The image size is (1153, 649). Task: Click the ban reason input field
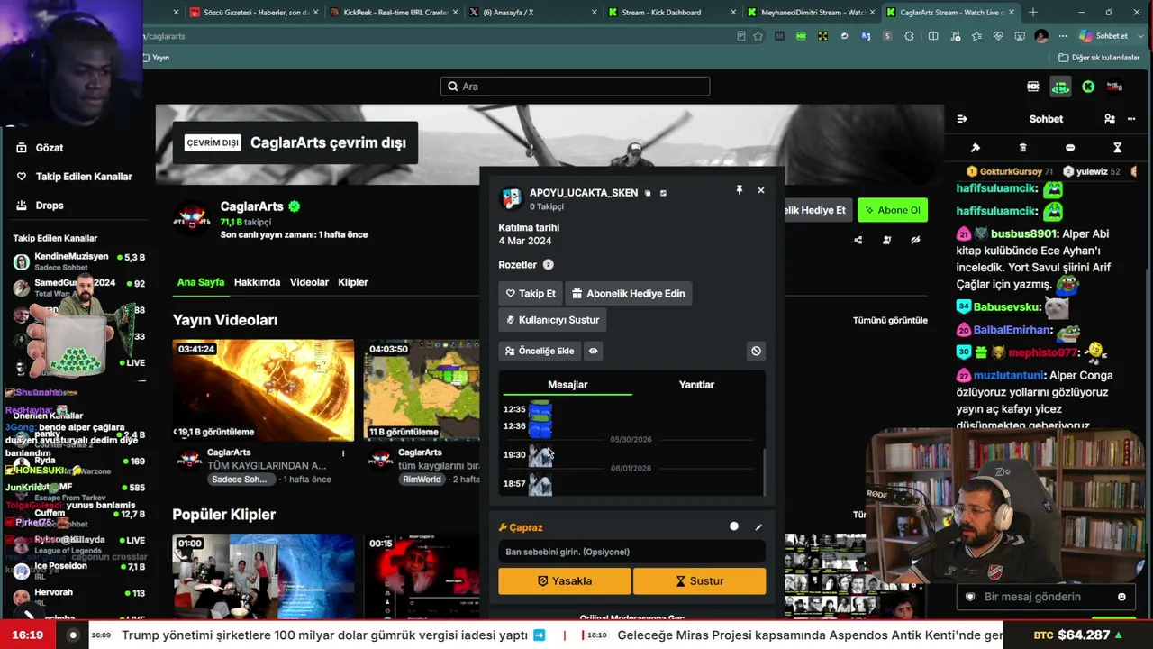point(631,552)
